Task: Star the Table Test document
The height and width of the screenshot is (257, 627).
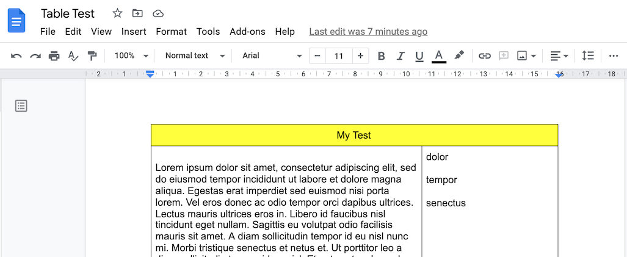Action: (117, 13)
